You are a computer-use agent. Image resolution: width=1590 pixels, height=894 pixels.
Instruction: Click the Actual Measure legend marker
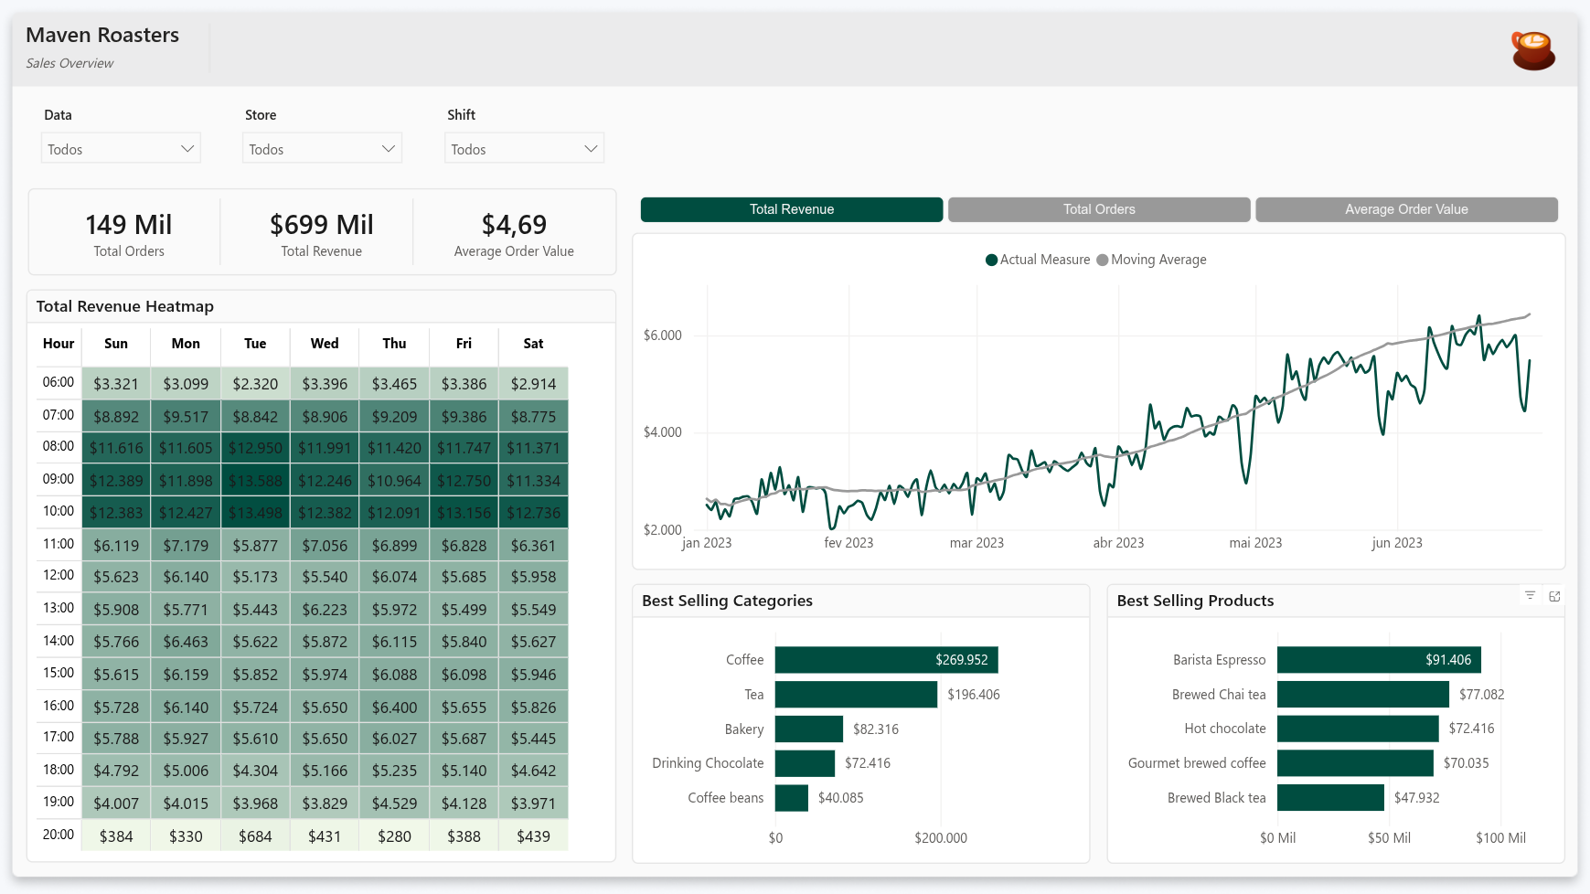tap(991, 260)
